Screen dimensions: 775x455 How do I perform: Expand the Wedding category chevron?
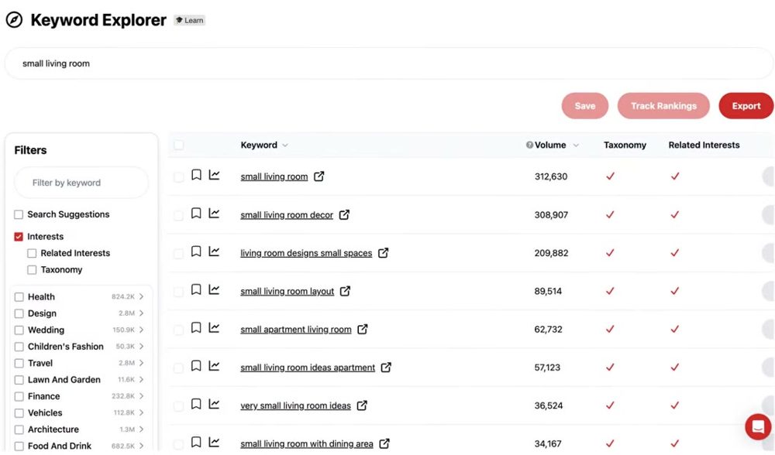coord(141,330)
